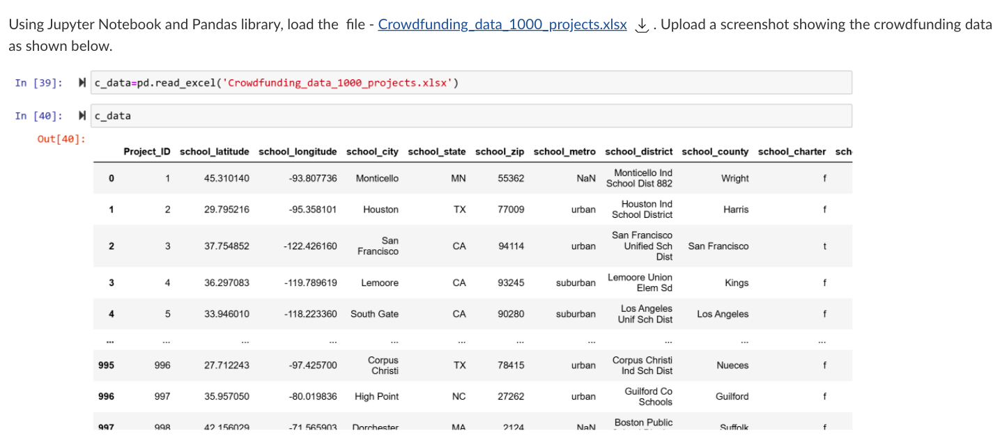The image size is (1000, 447).
Task: Click the Houston city cell
Action: click(x=381, y=210)
